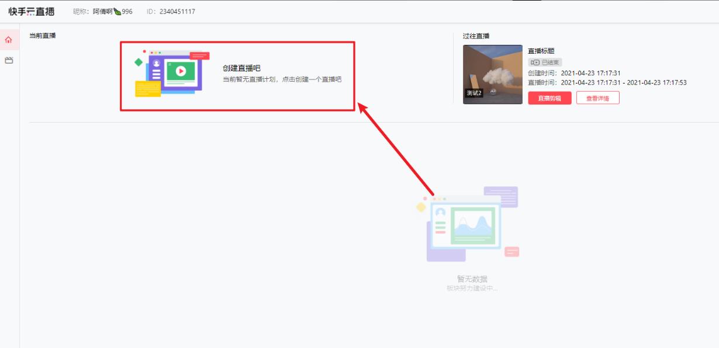Click the 直播时间 range line

[x=607, y=82]
